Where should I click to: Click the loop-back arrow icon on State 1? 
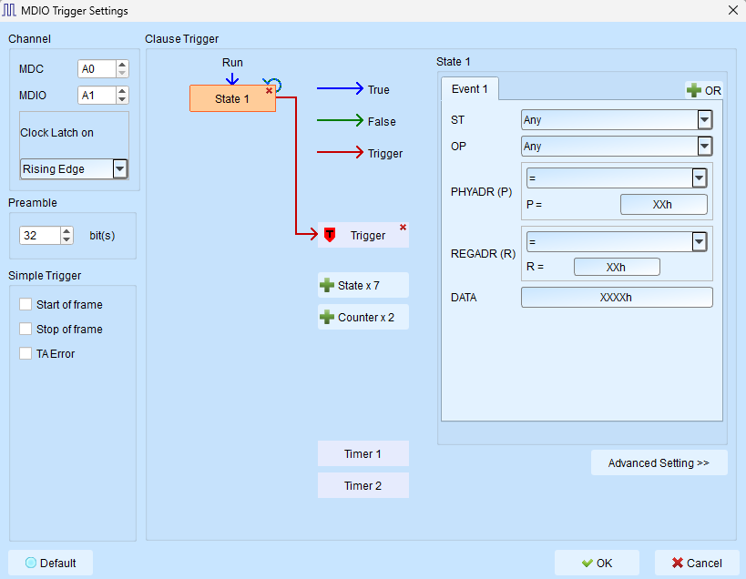(x=274, y=84)
